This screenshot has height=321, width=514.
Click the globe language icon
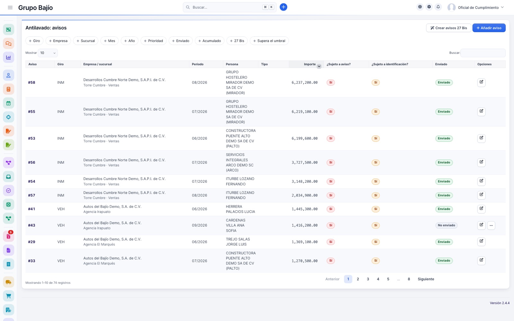420,7
